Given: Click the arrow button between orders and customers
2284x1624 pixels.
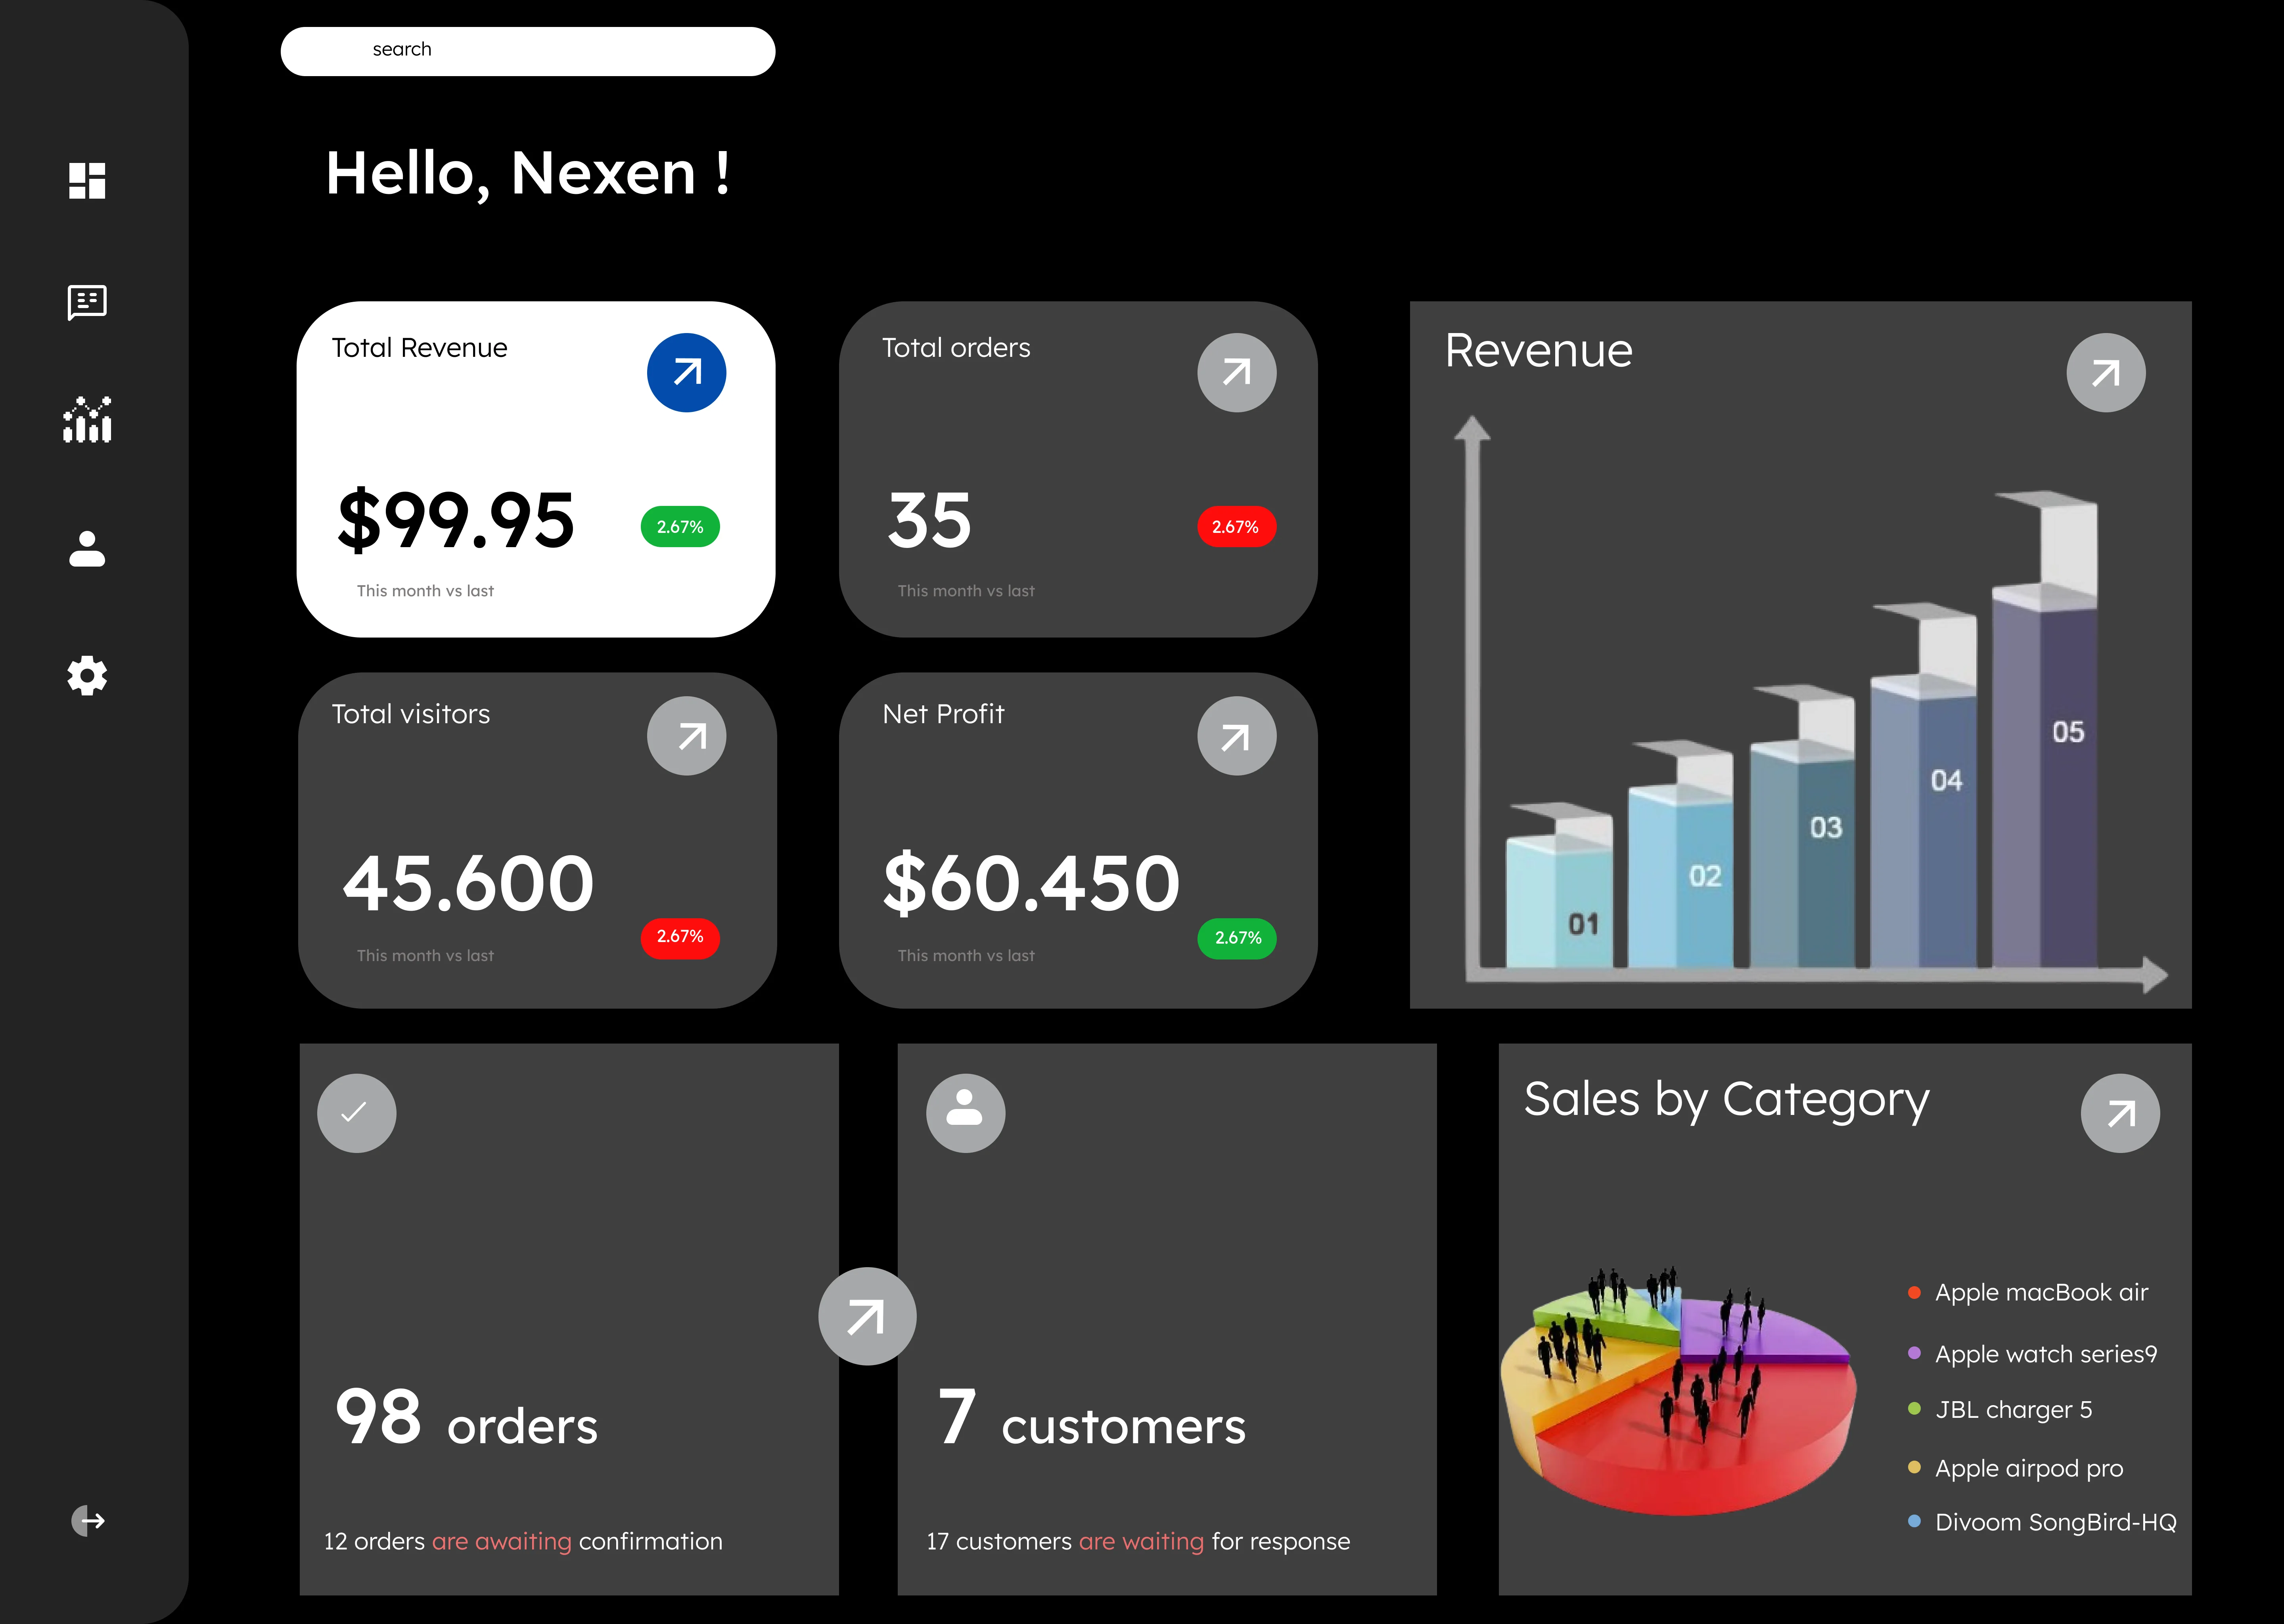Looking at the screenshot, I should click(x=866, y=1316).
